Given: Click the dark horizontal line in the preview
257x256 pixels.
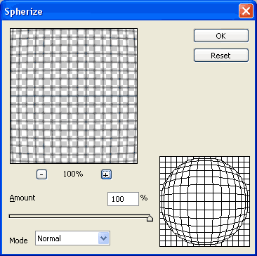Looking at the screenshot, I should tap(74, 96).
